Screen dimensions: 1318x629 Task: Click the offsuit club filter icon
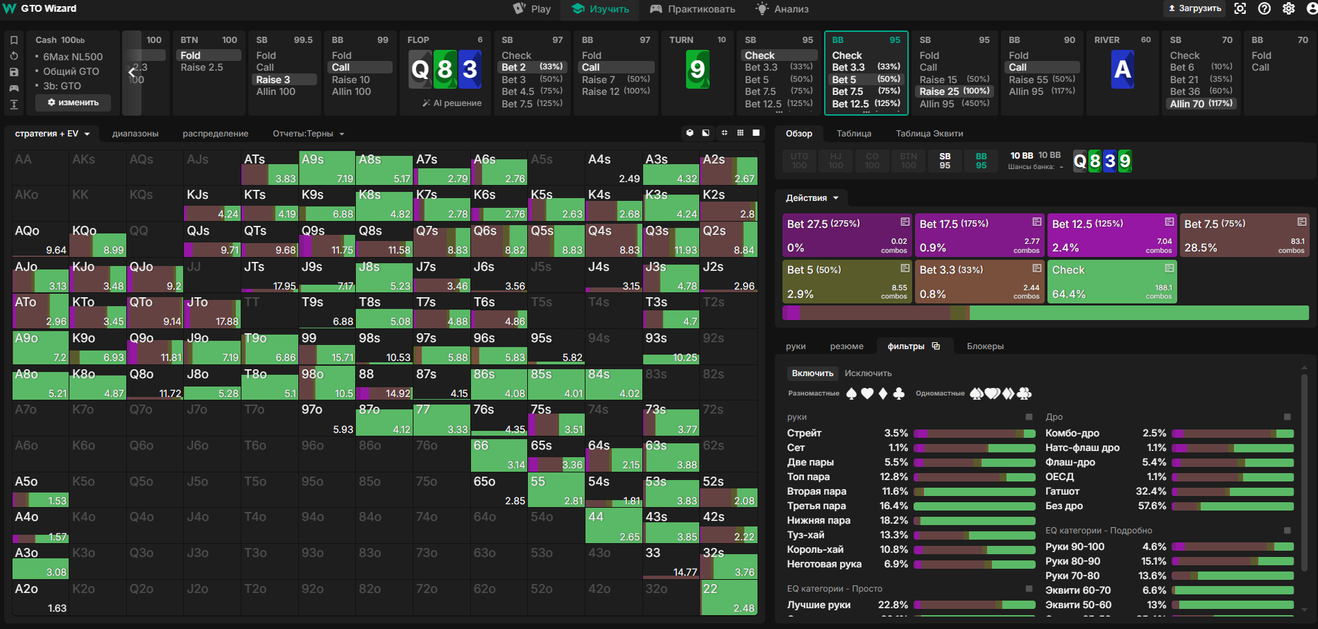(899, 393)
